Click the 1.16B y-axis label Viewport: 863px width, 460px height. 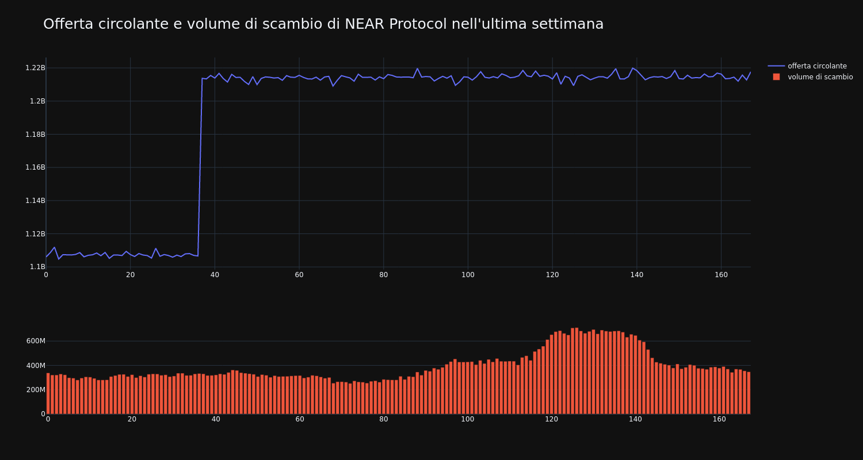coord(35,167)
